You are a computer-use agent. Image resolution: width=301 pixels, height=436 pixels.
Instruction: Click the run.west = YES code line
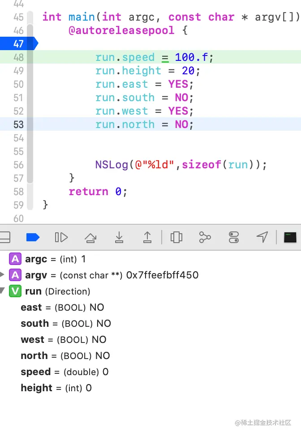pos(144,111)
